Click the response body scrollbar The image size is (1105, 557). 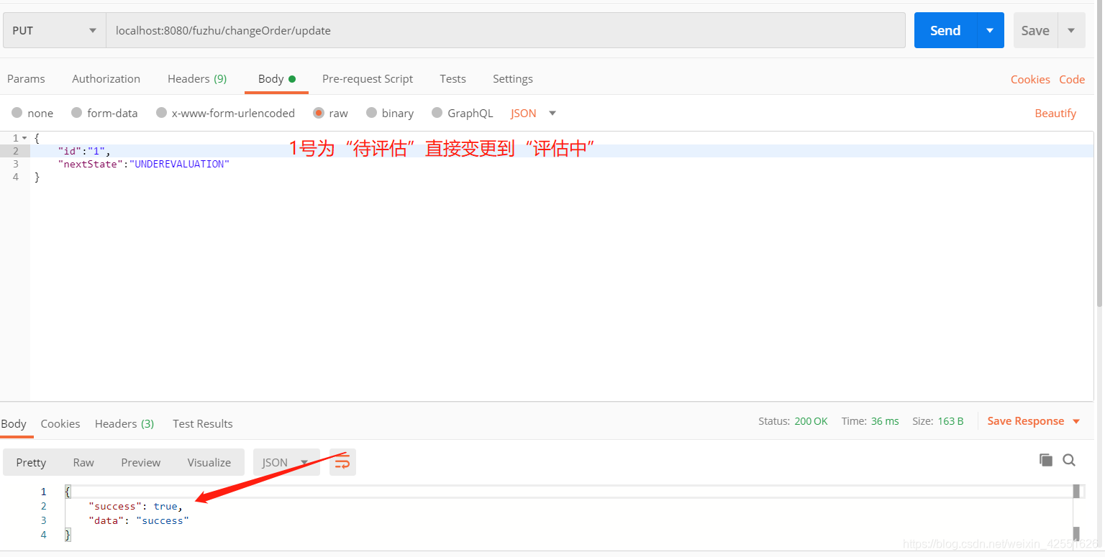[x=1076, y=512]
